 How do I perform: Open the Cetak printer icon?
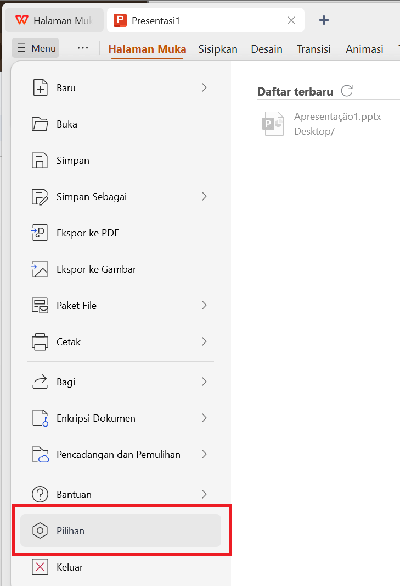[41, 341]
